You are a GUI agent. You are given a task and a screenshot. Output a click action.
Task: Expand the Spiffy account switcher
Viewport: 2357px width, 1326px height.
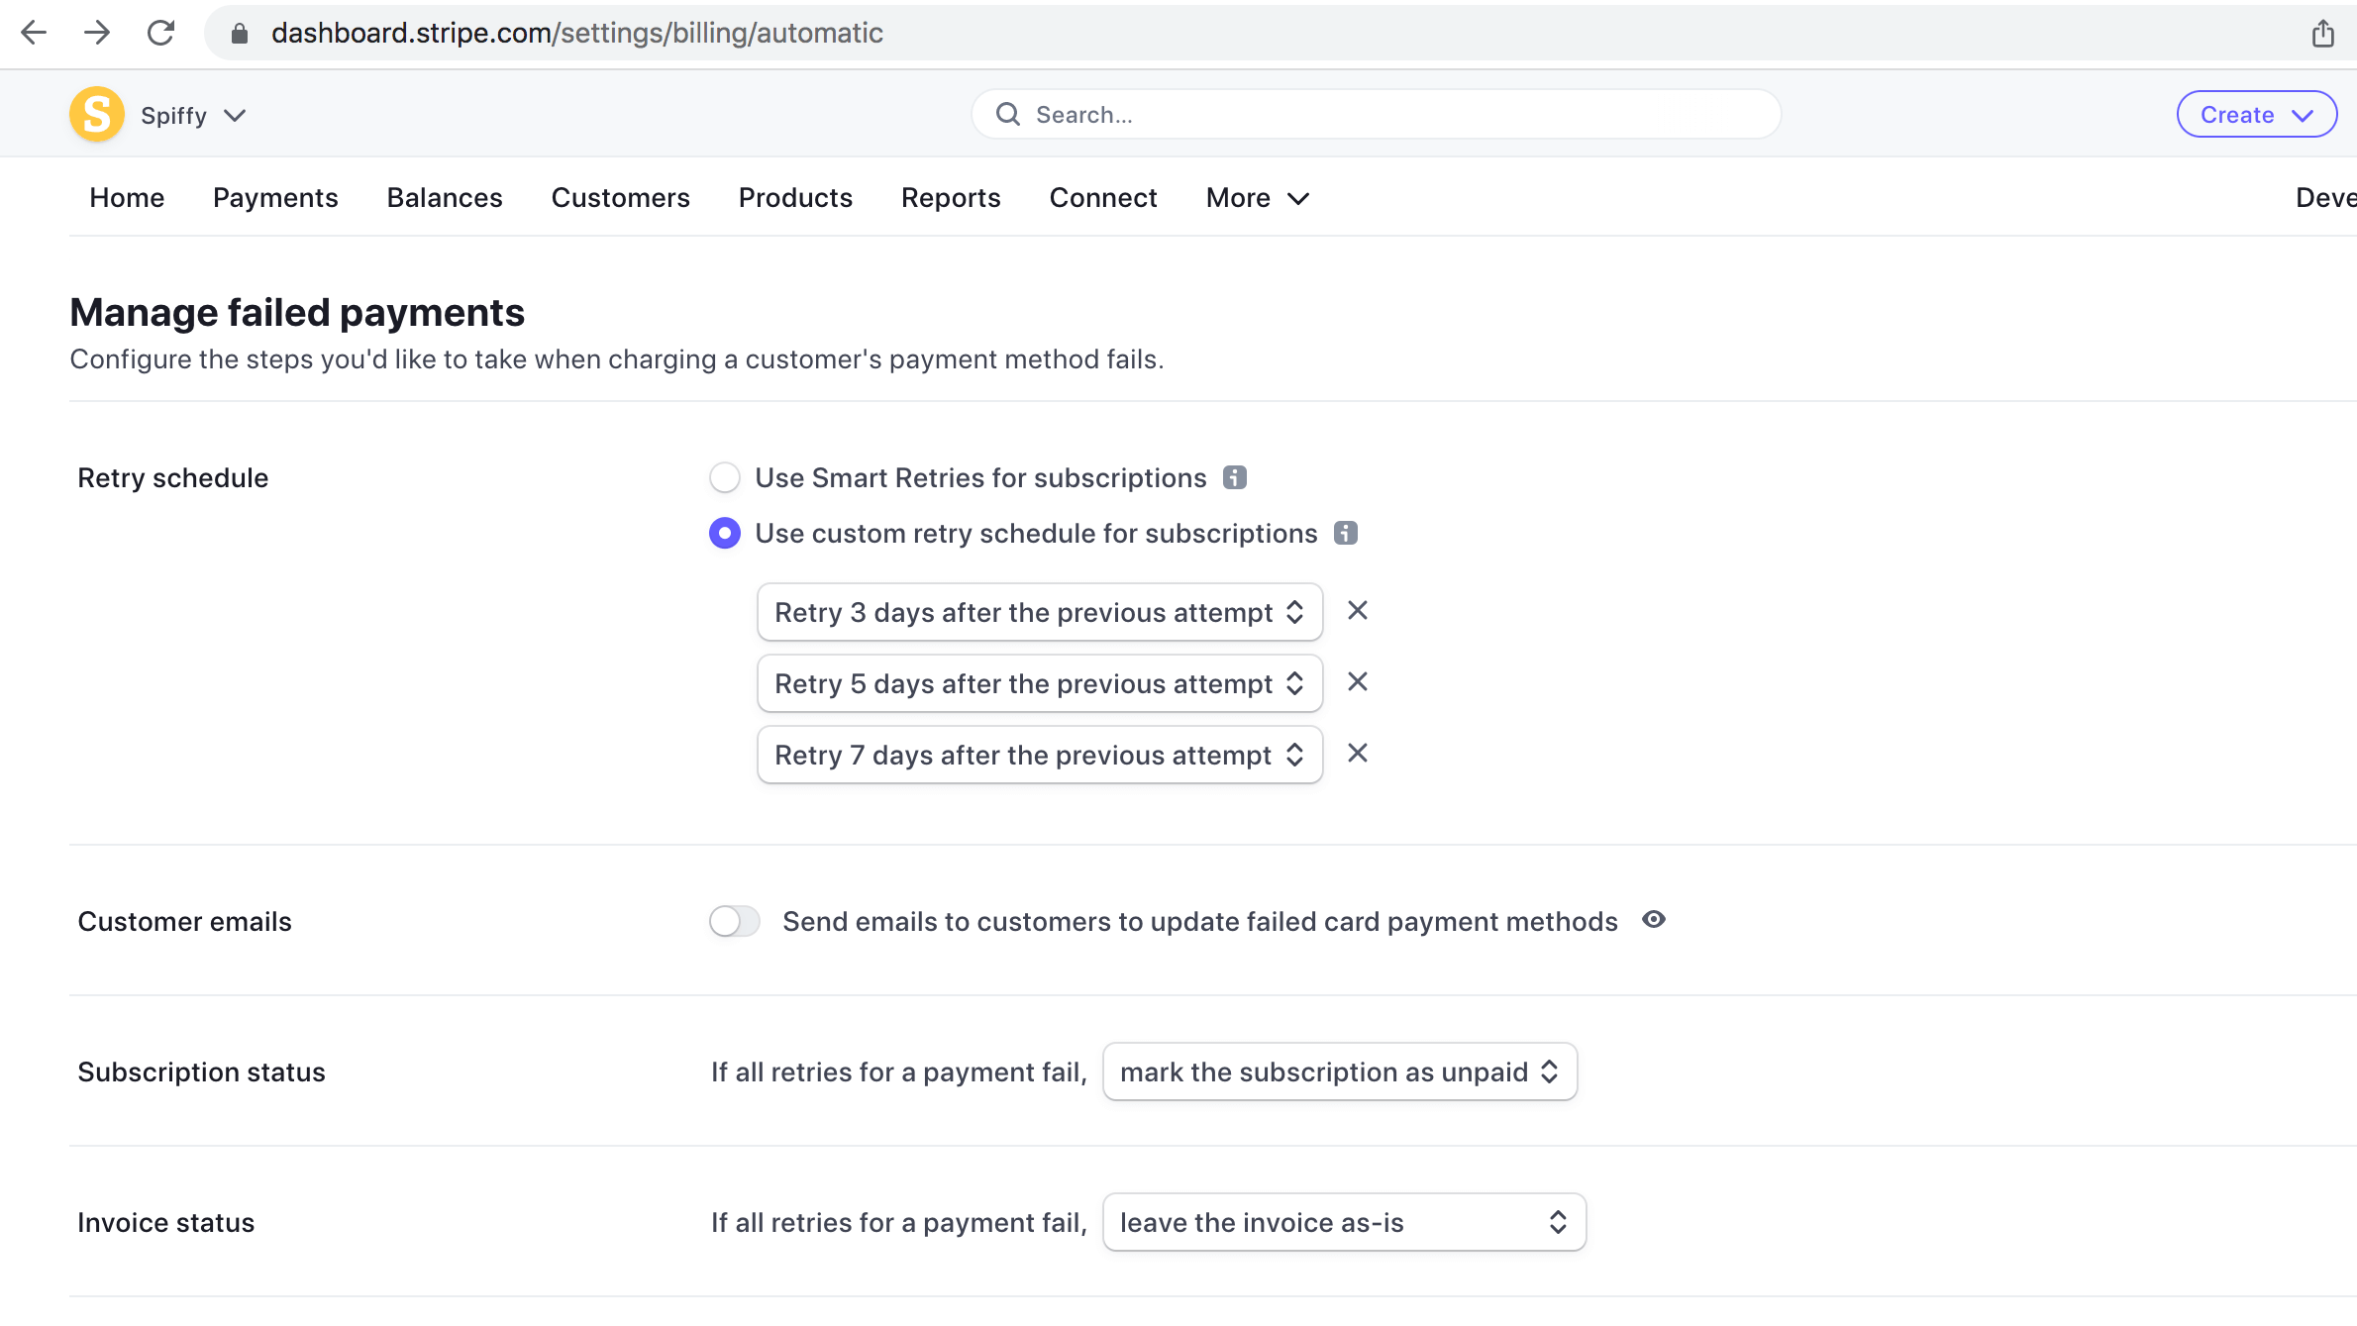(194, 115)
